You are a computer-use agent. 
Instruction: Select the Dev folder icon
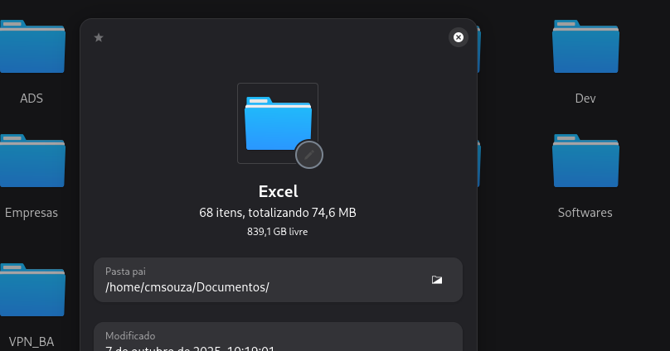coord(585,48)
